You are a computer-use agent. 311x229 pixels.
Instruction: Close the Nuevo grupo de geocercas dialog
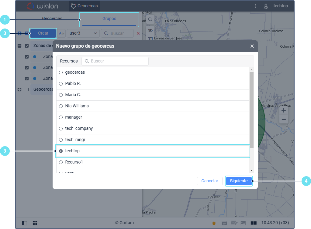click(x=252, y=46)
